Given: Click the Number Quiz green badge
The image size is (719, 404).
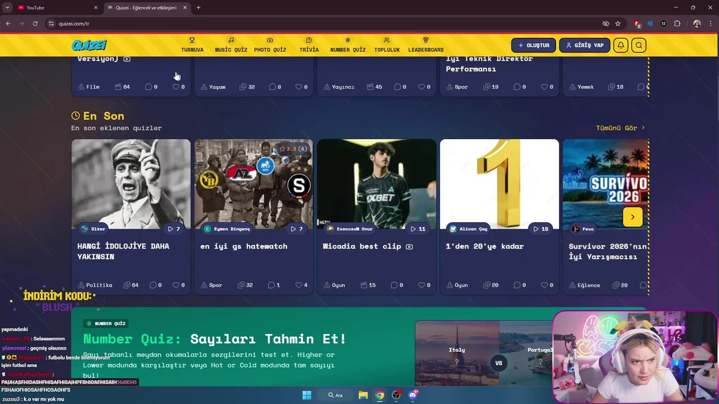Looking at the screenshot, I should point(106,324).
